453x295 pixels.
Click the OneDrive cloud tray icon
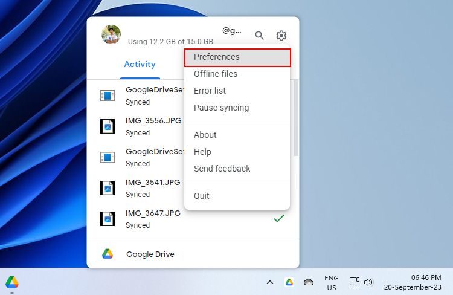(x=309, y=282)
